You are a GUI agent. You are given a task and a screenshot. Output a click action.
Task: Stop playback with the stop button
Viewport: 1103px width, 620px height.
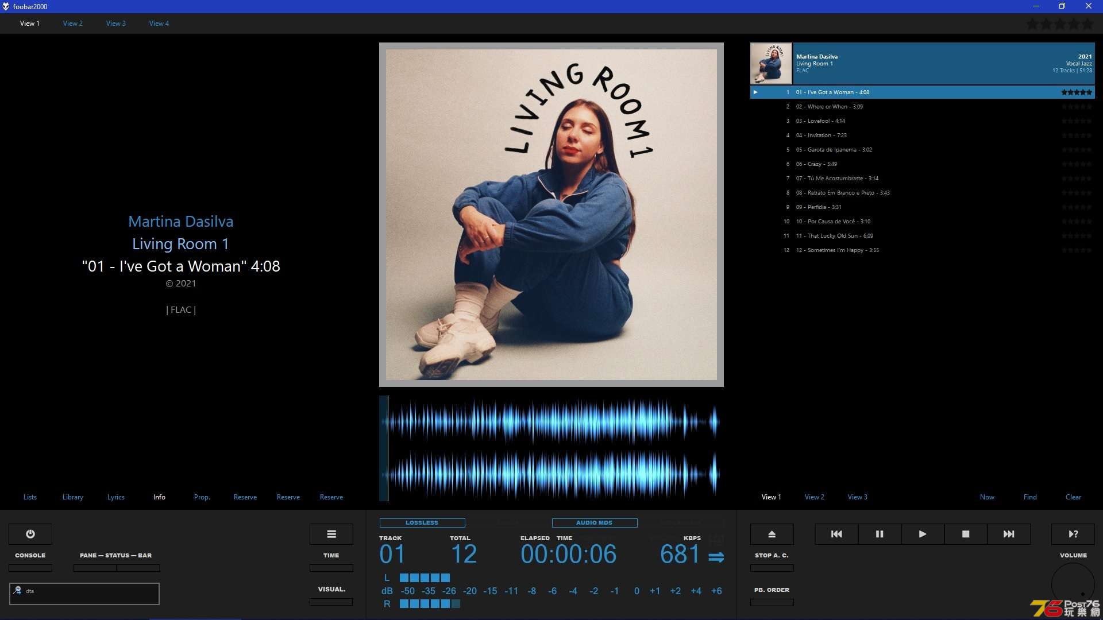tap(966, 534)
